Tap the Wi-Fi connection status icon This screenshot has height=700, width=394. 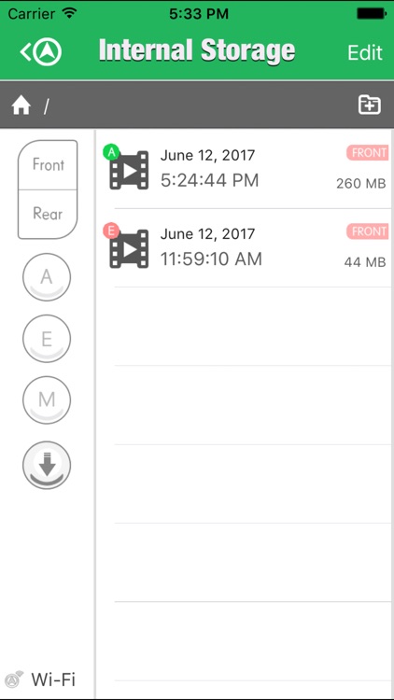point(16,679)
